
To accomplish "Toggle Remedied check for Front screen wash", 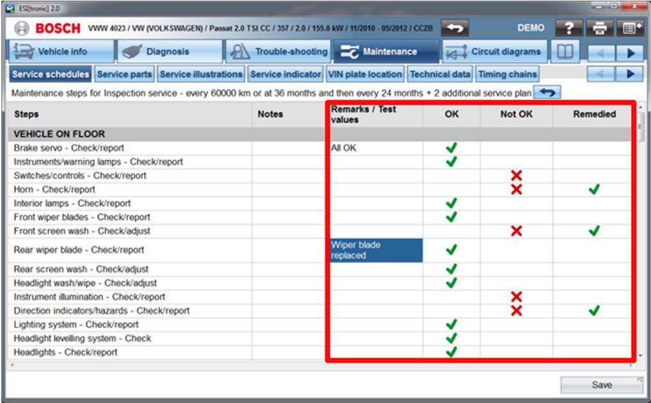I will point(594,231).
